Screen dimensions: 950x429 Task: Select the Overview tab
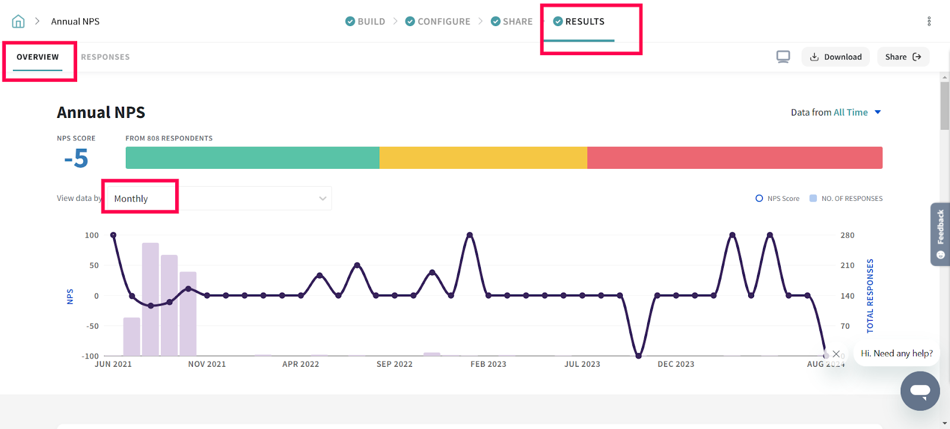(x=37, y=57)
